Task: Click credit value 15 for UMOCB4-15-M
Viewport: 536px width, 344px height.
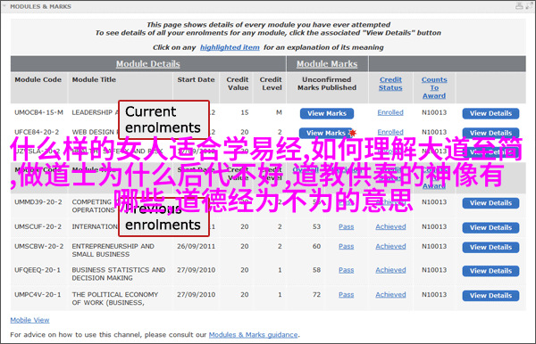Action: [x=245, y=112]
